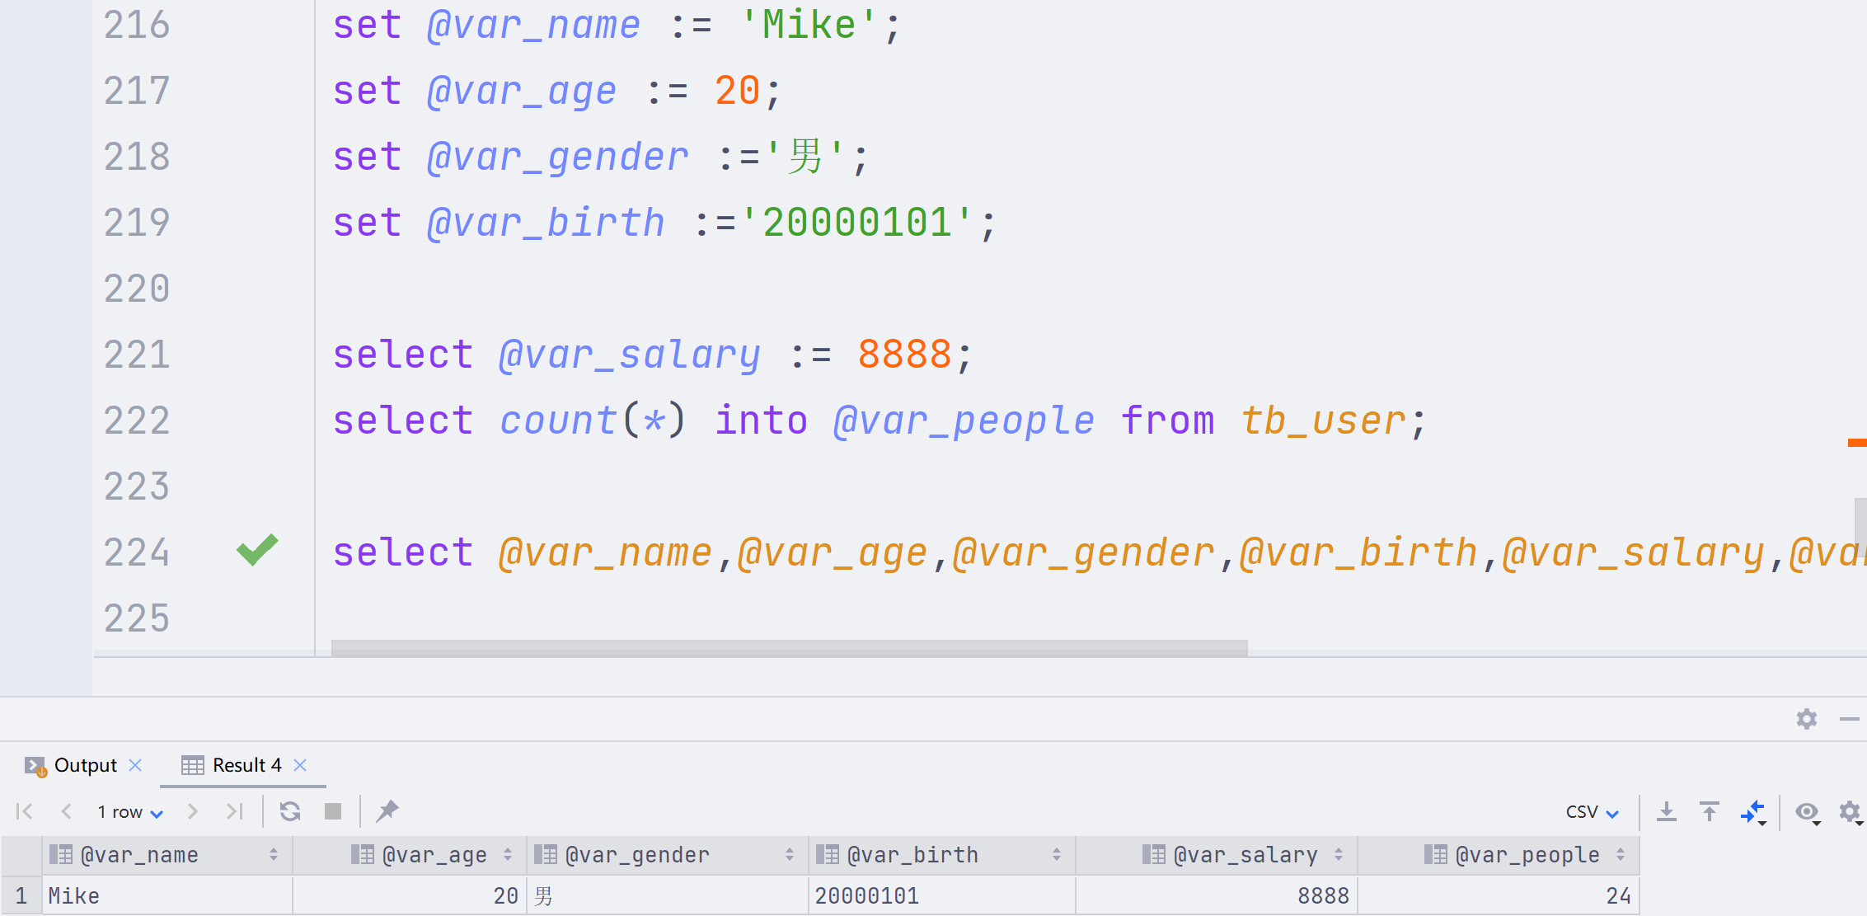This screenshot has width=1867, height=916.
Task: Open the CSV format dropdown
Action: [1592, 812]
